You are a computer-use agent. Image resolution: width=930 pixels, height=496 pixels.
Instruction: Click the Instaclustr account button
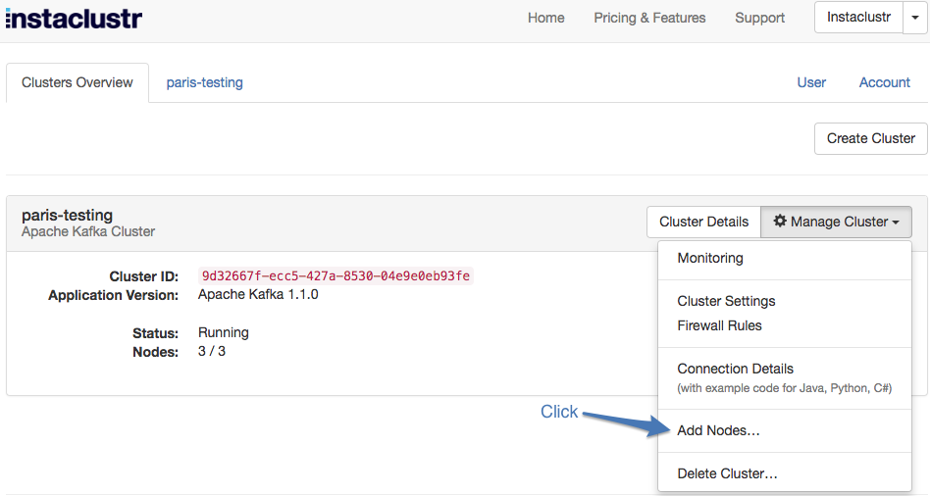coord(857,18)
